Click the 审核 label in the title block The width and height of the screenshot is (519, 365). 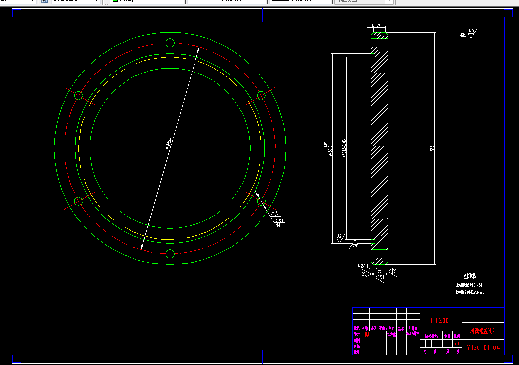click(356, 346)
